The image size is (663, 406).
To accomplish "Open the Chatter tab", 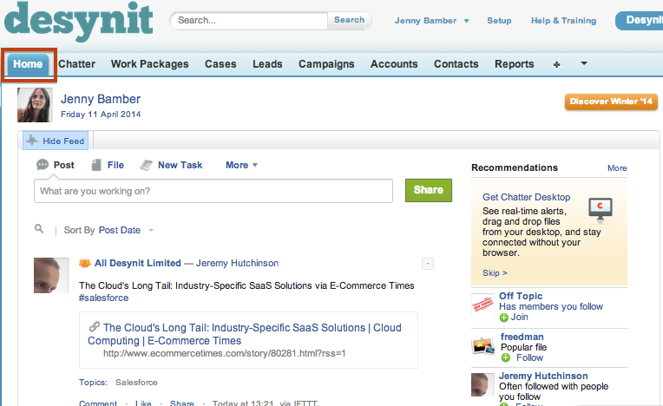I will pyautogui.click(x=76, y=64).
